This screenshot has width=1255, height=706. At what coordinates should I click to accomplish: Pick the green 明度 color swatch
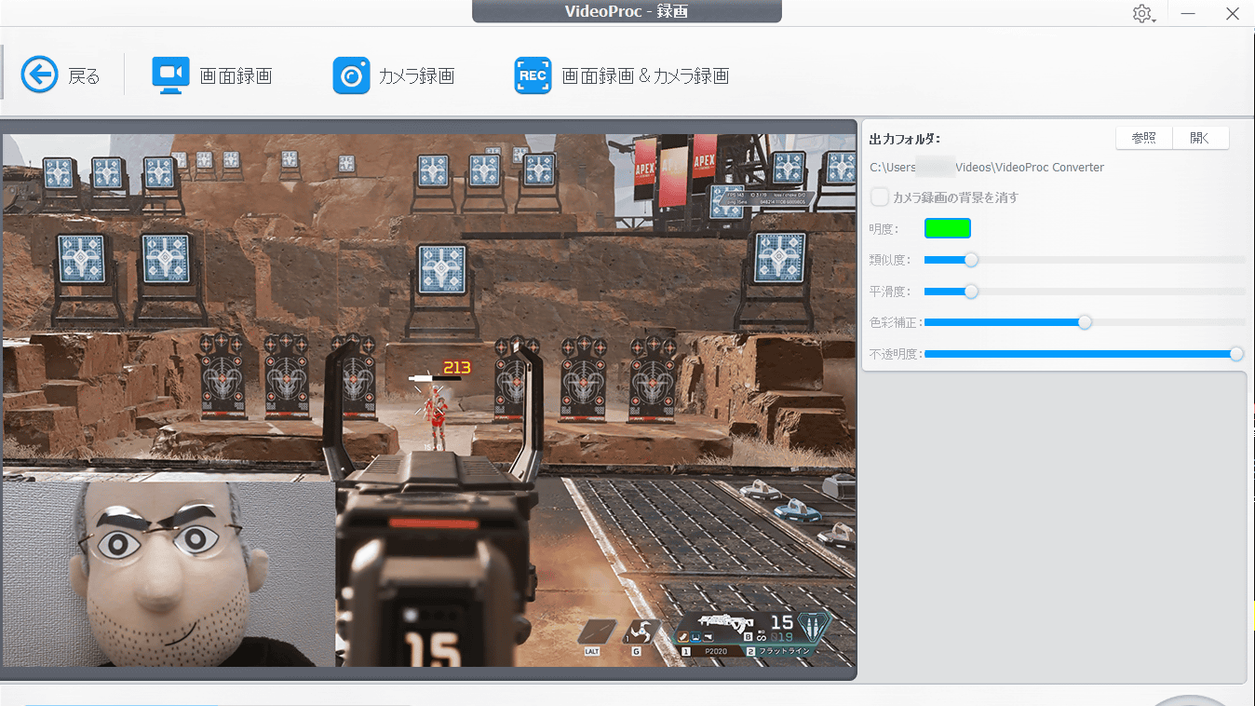(948, 228)
